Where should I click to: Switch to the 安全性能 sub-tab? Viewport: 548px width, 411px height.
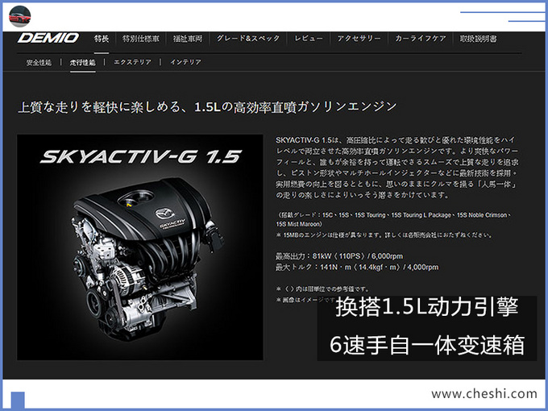tap(39, 63)
